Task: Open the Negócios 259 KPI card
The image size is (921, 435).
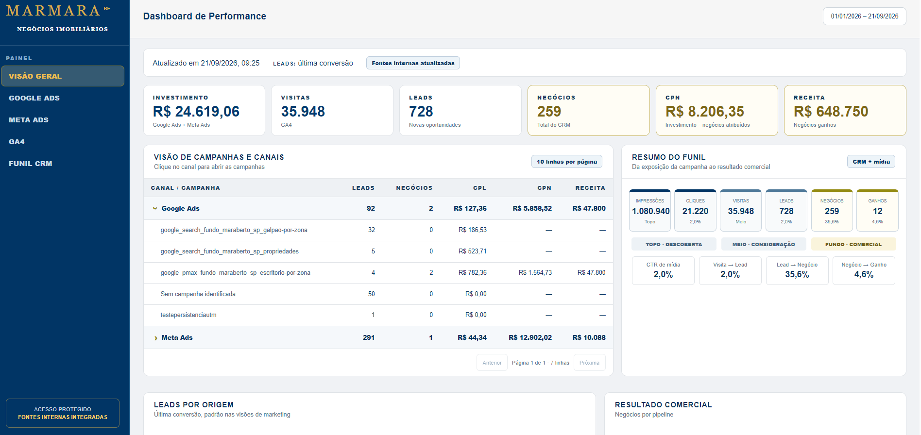Action: [589, 111]
